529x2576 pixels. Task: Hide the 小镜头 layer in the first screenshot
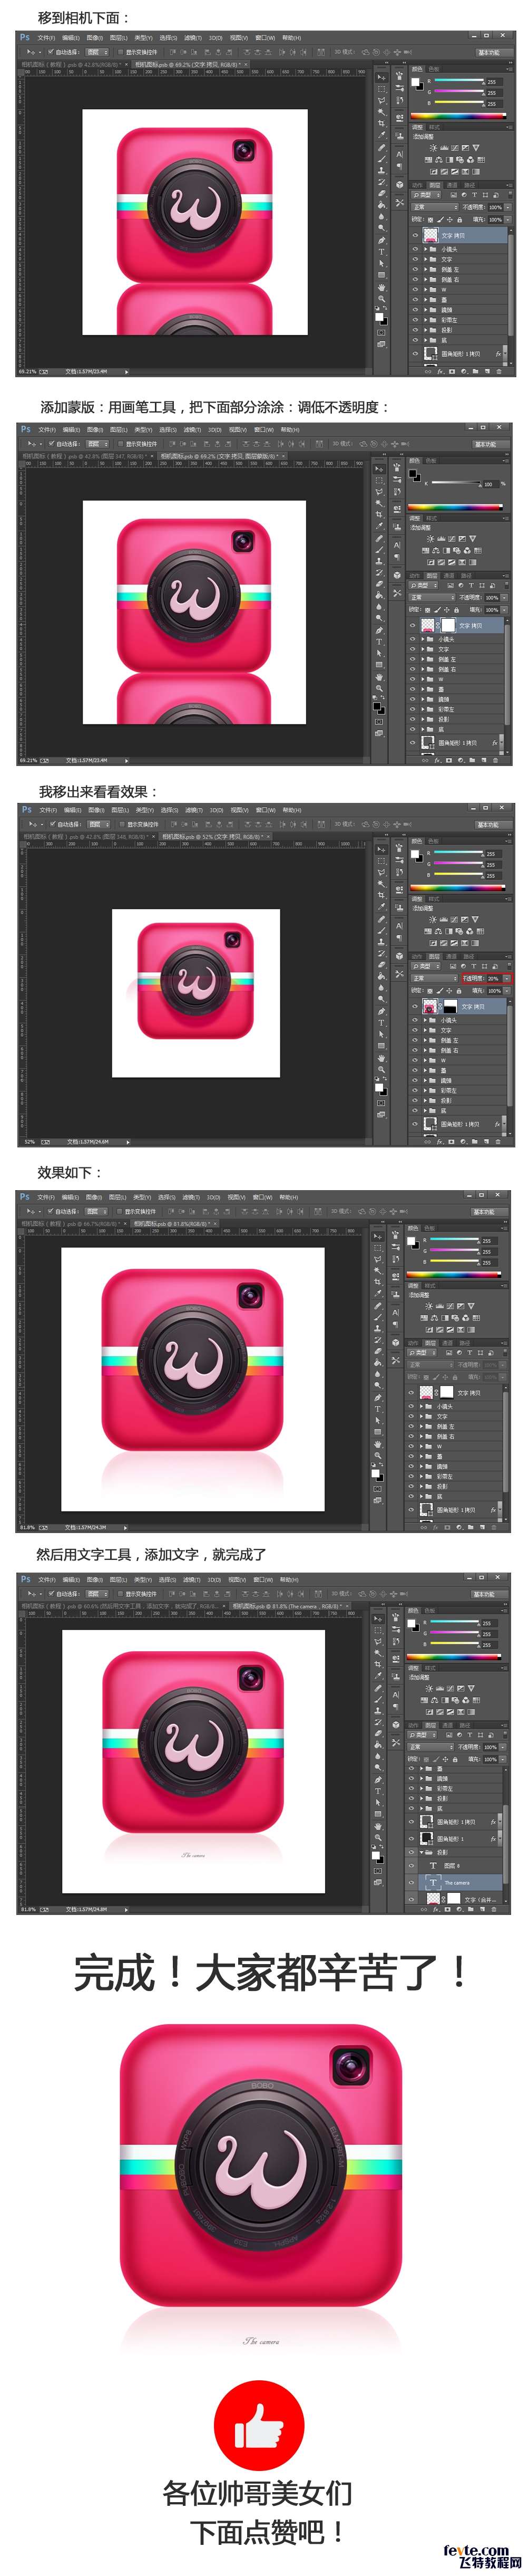click(415, 249)
